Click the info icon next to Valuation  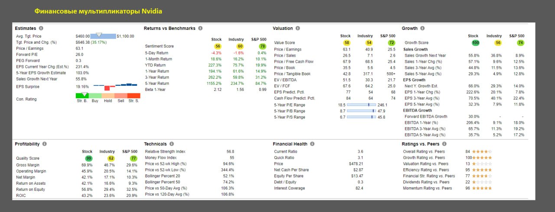297,28
